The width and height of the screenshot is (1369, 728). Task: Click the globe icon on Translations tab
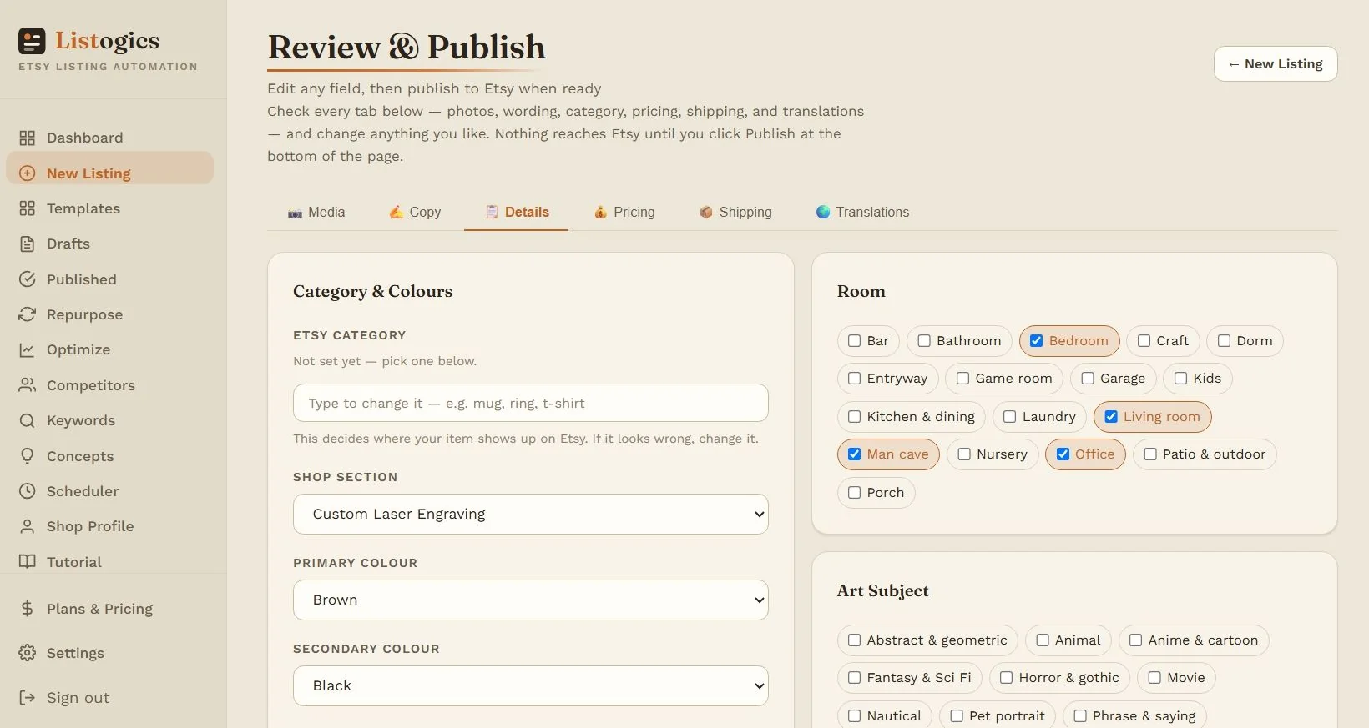click(823, 212)
